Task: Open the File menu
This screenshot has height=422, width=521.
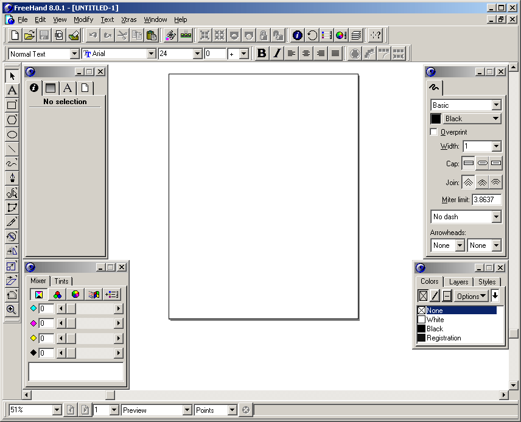Action: pos(23,19)
